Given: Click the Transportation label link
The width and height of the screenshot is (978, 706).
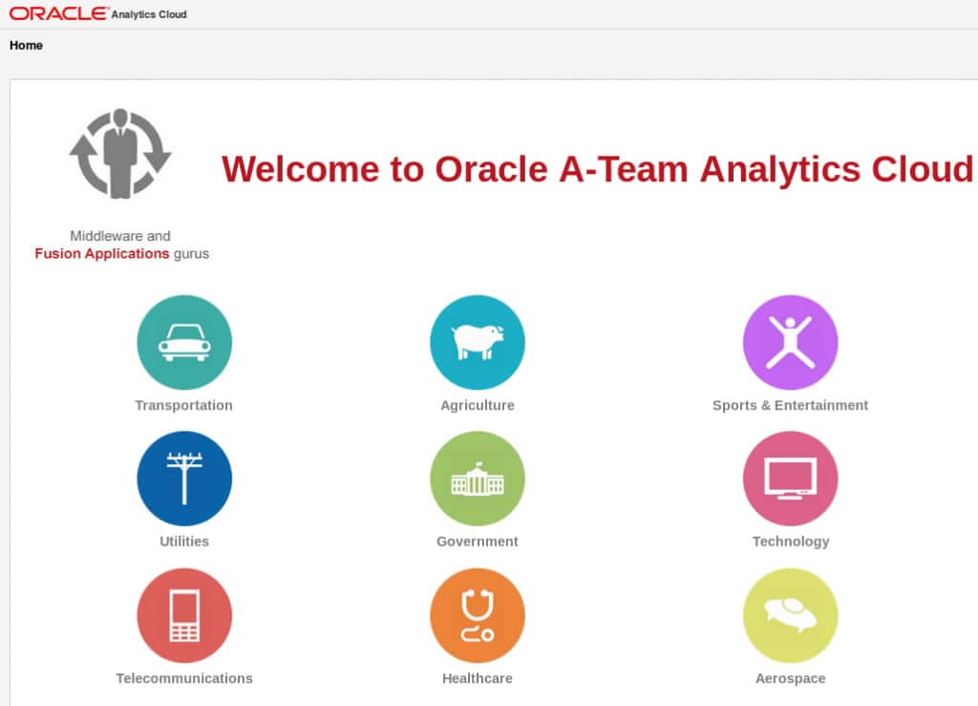Looking at the screenshot, I should pos(184,405).
